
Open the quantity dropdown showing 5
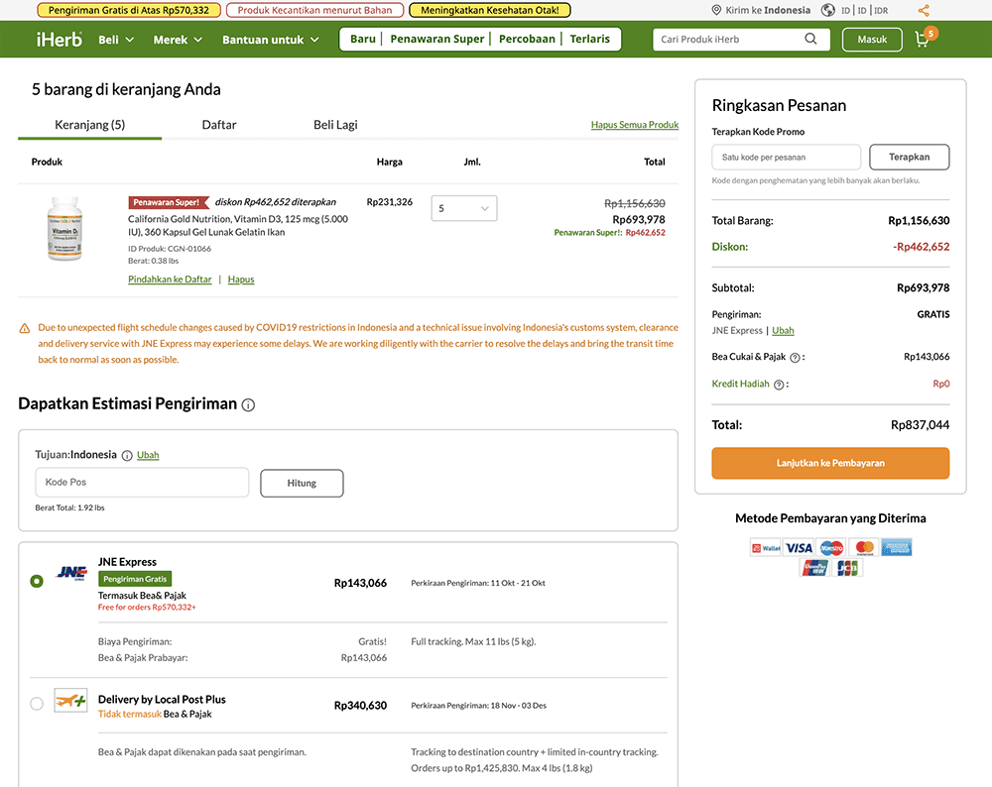463,208
